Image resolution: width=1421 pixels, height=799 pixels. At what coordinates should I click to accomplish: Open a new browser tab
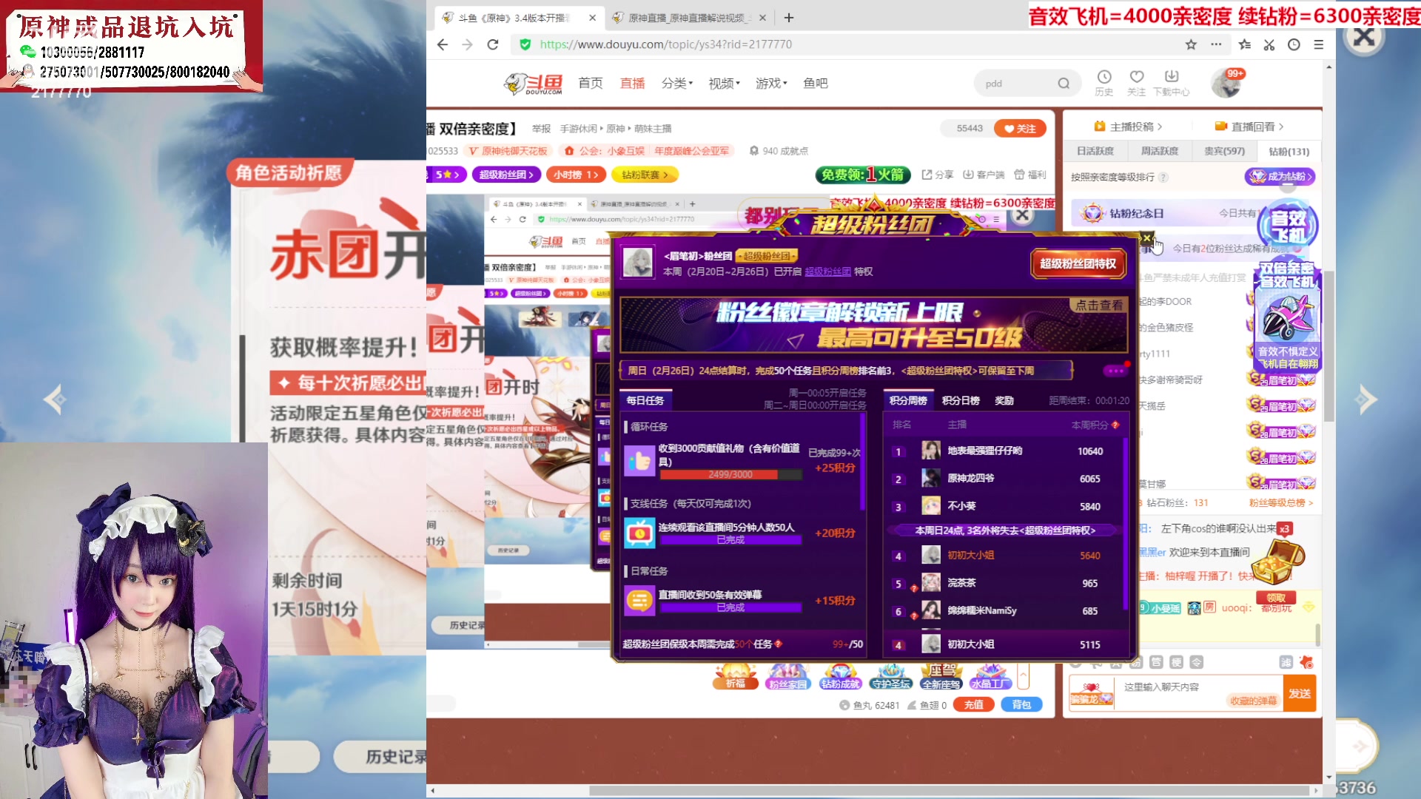pyautogui.click(x=789, y=17)
